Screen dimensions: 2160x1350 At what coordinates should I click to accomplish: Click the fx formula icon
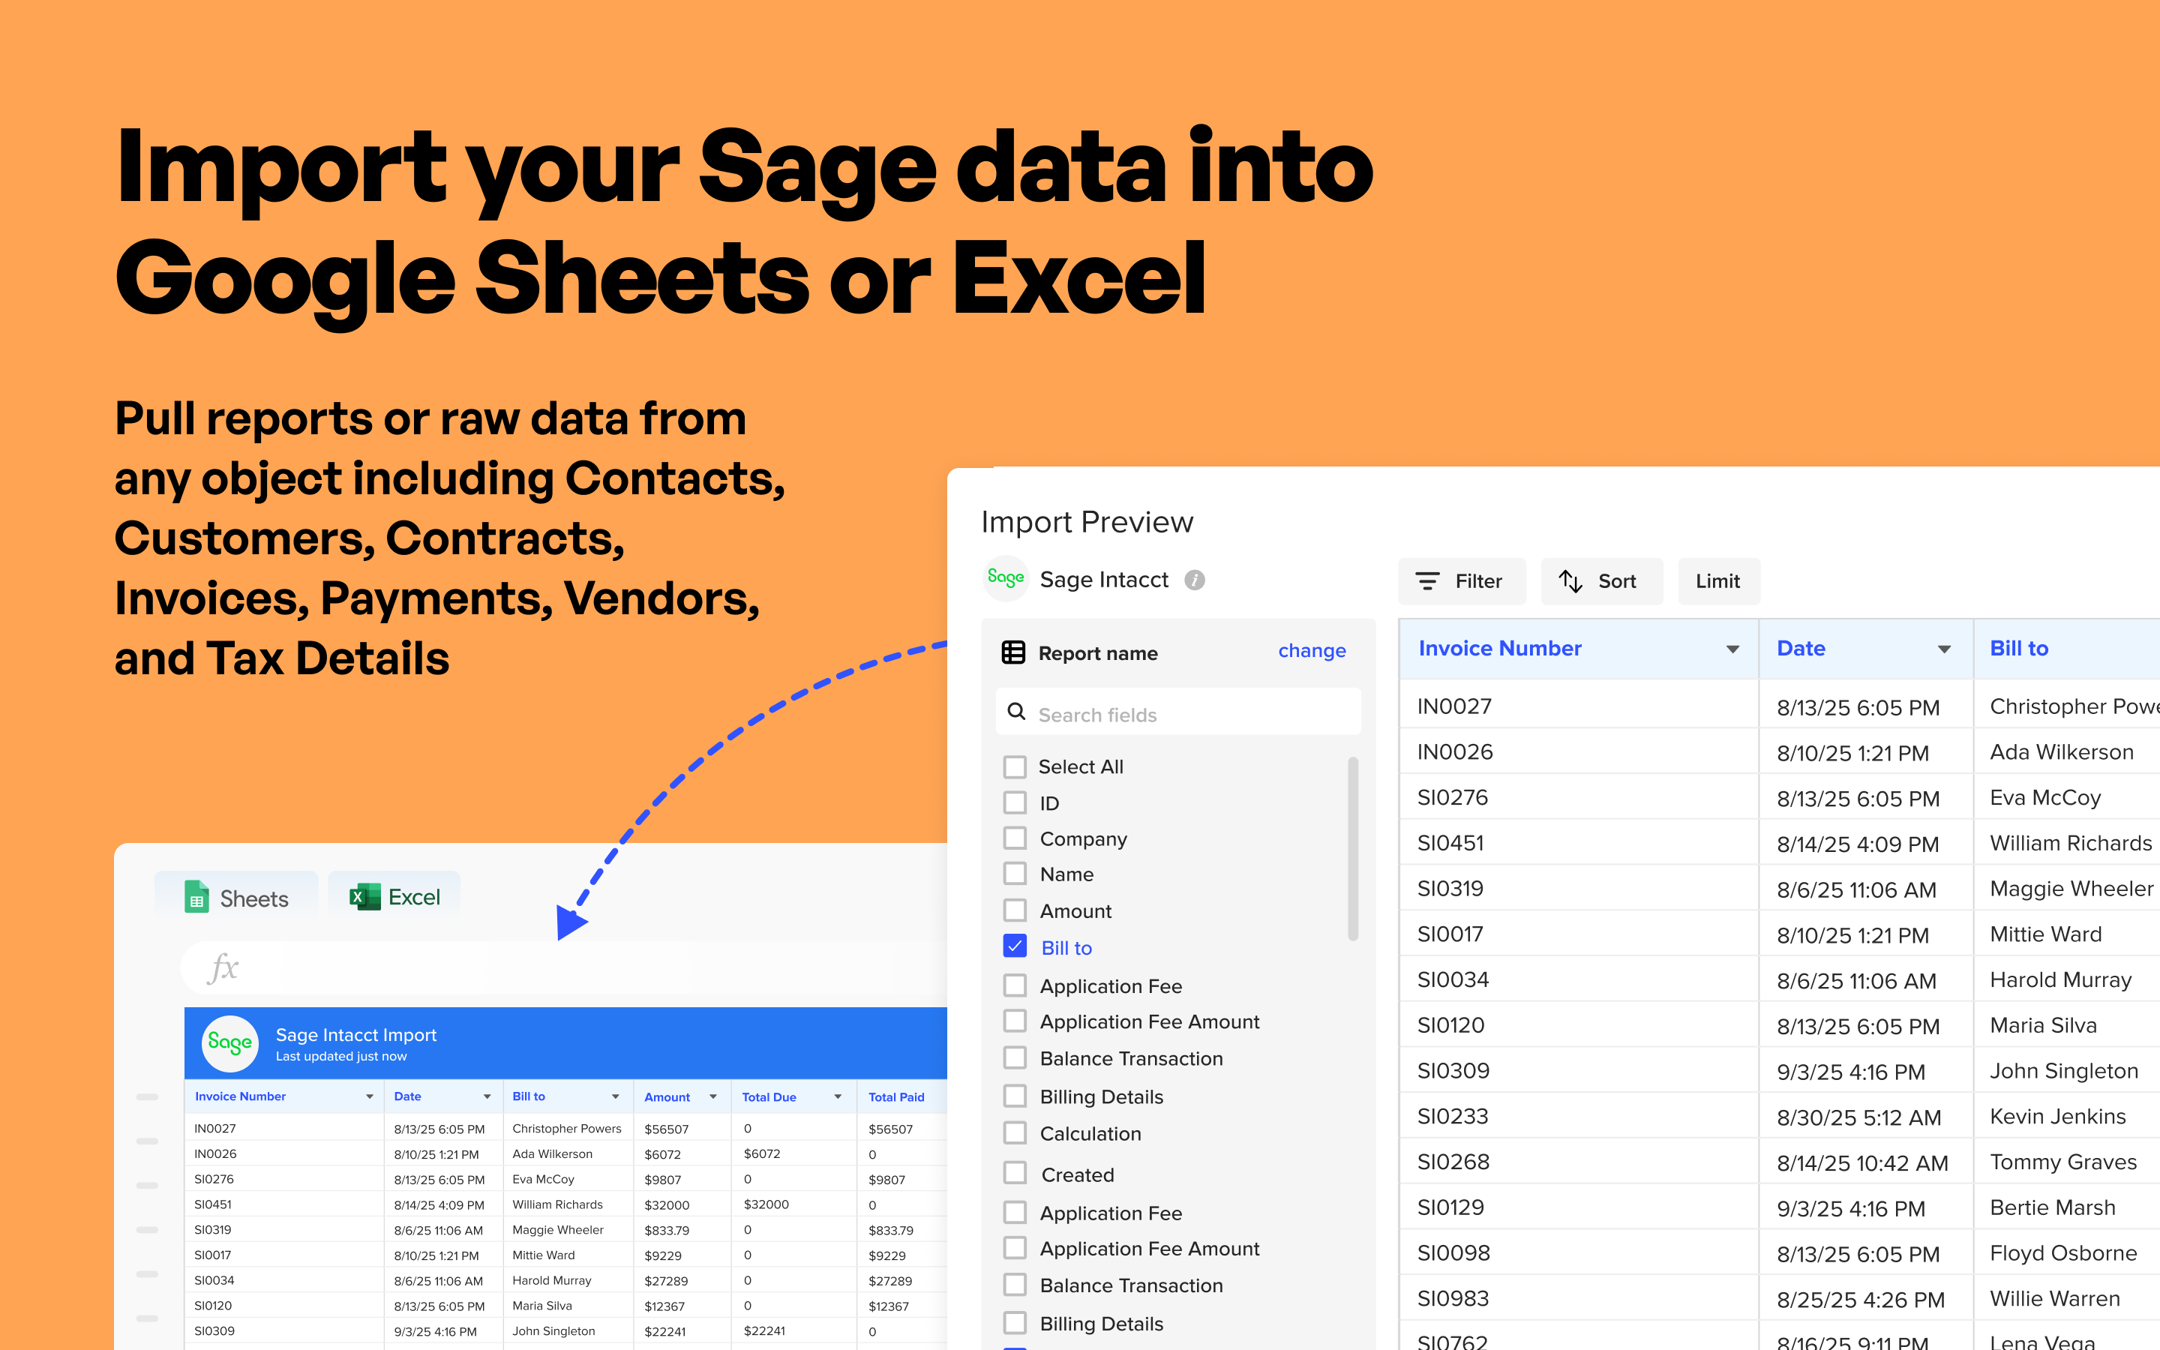tap(222, 967)
